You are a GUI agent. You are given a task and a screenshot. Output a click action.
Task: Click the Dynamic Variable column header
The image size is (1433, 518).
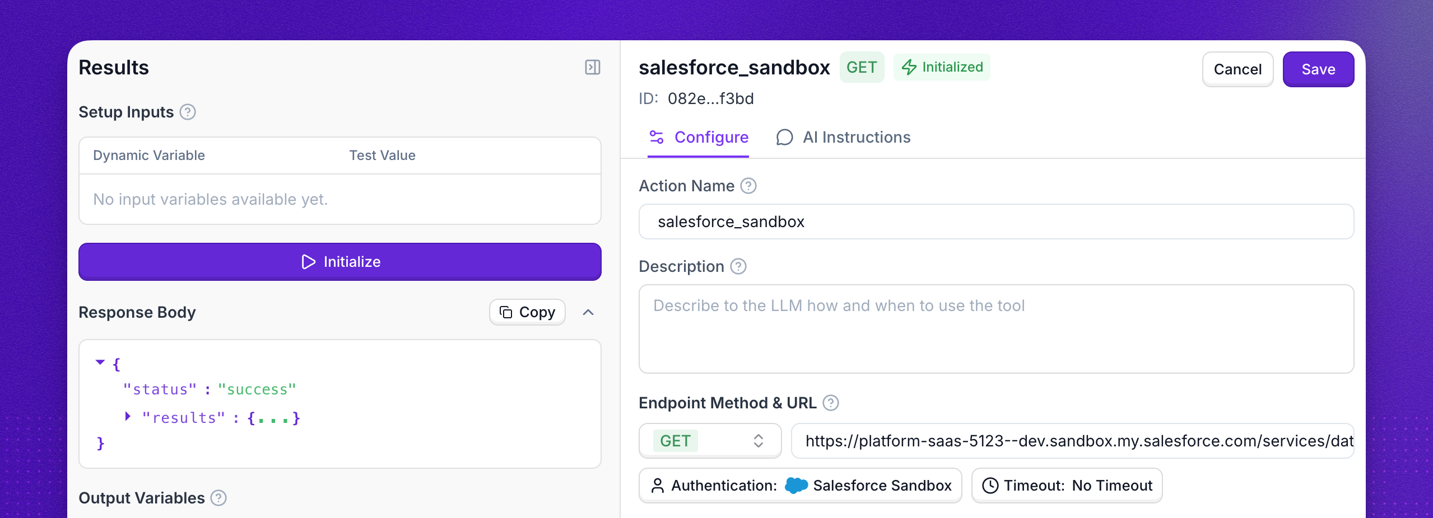pos(149,156)
